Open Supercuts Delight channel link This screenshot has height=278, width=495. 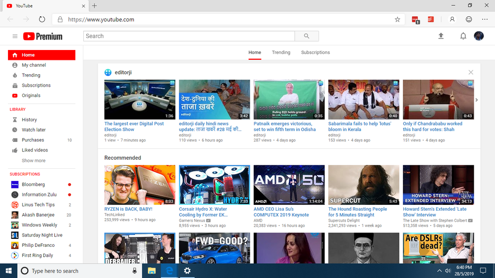pyautogui.click(x=344, y=221)
